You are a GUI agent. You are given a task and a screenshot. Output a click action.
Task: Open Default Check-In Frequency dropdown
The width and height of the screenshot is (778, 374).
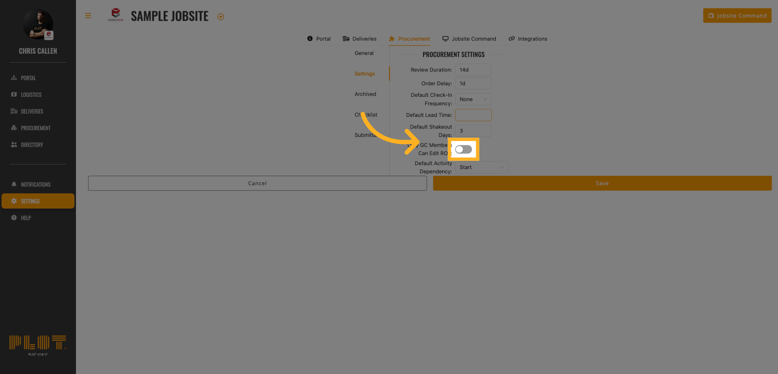473,99
